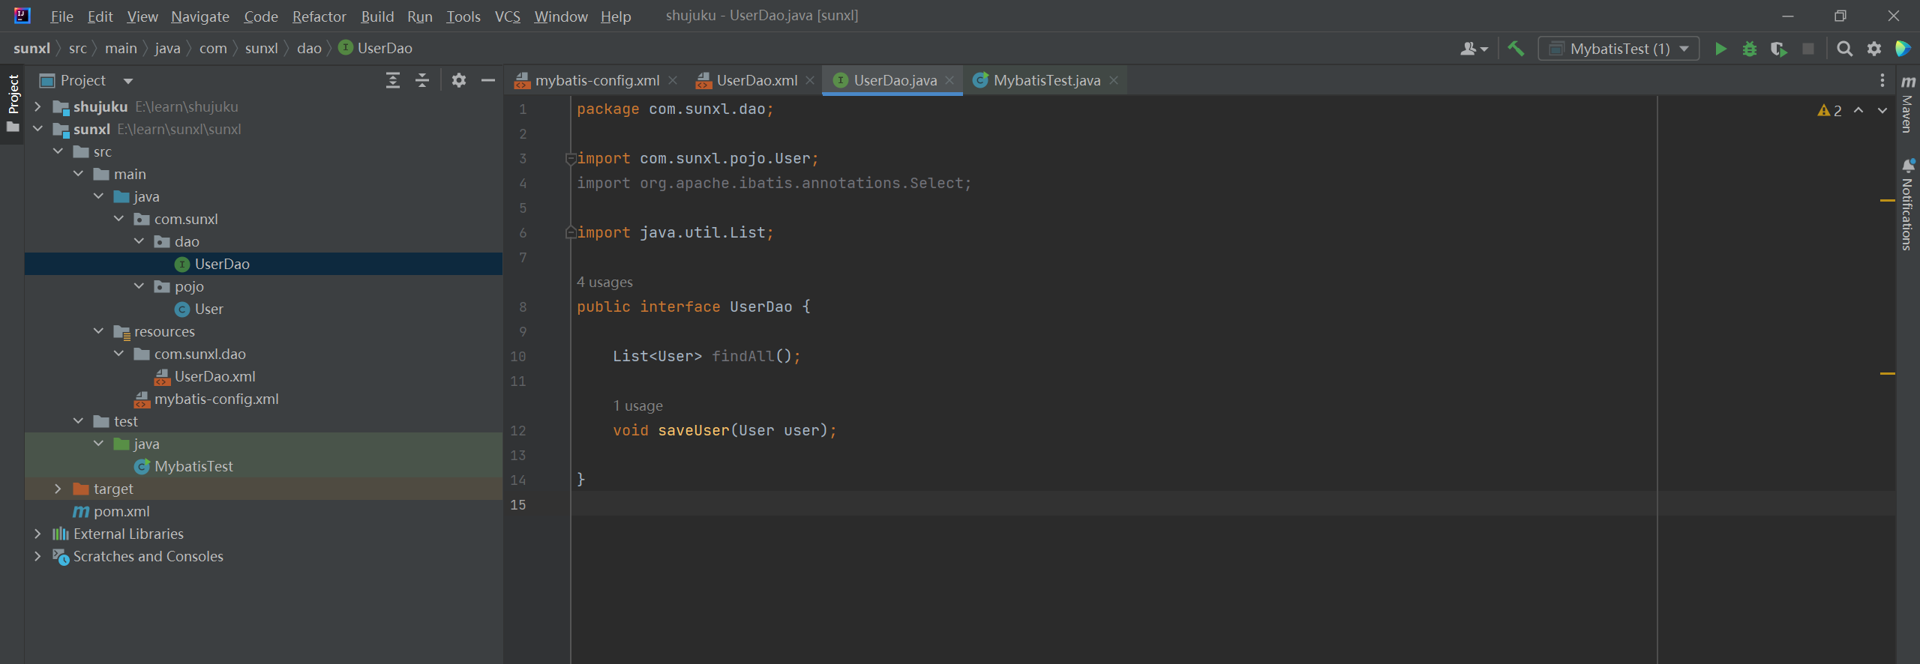Screen dimensions: 1920x664
Task: Open the Refactor menu
Action: 319,16
